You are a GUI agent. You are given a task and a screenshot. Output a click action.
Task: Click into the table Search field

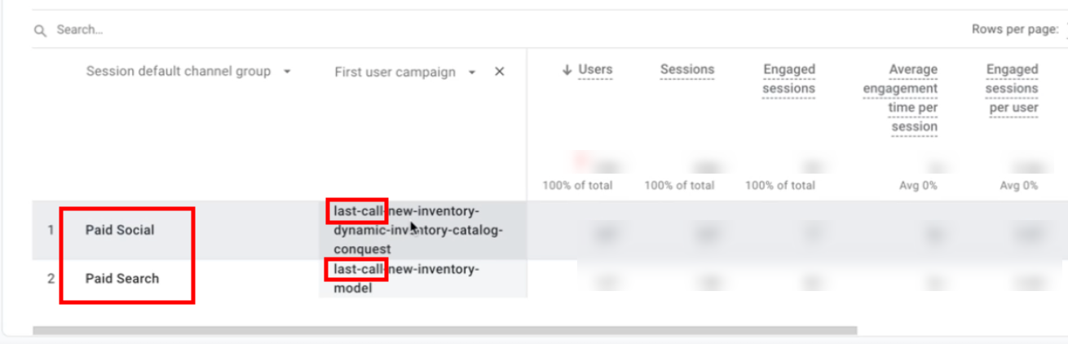point(245,30)
